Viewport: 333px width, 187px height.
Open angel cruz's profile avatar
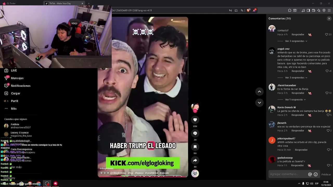point(272,51)
